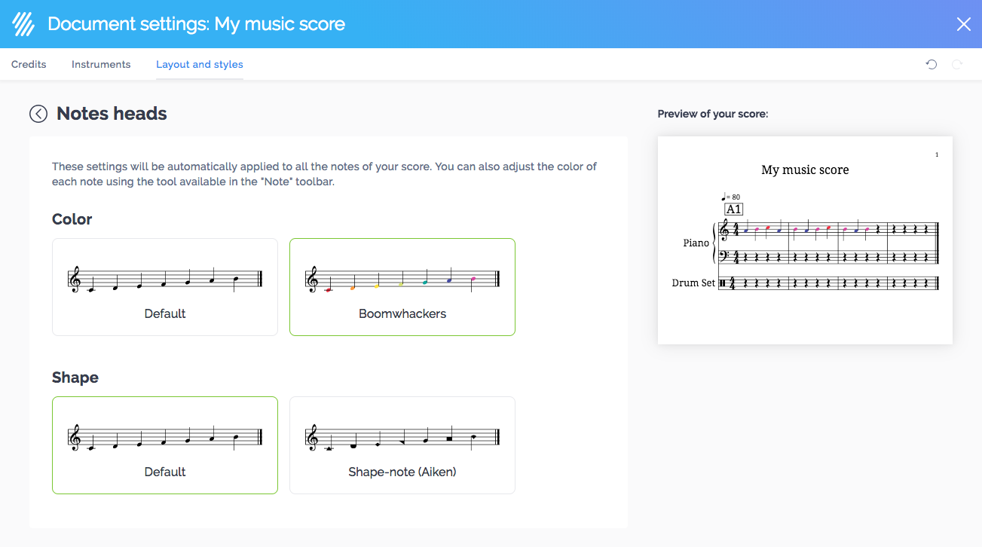The width and height of the screenshot is (982, 547).
Task: Choose the Shape-note (Aiken) option
Action: tap(402, 445)
